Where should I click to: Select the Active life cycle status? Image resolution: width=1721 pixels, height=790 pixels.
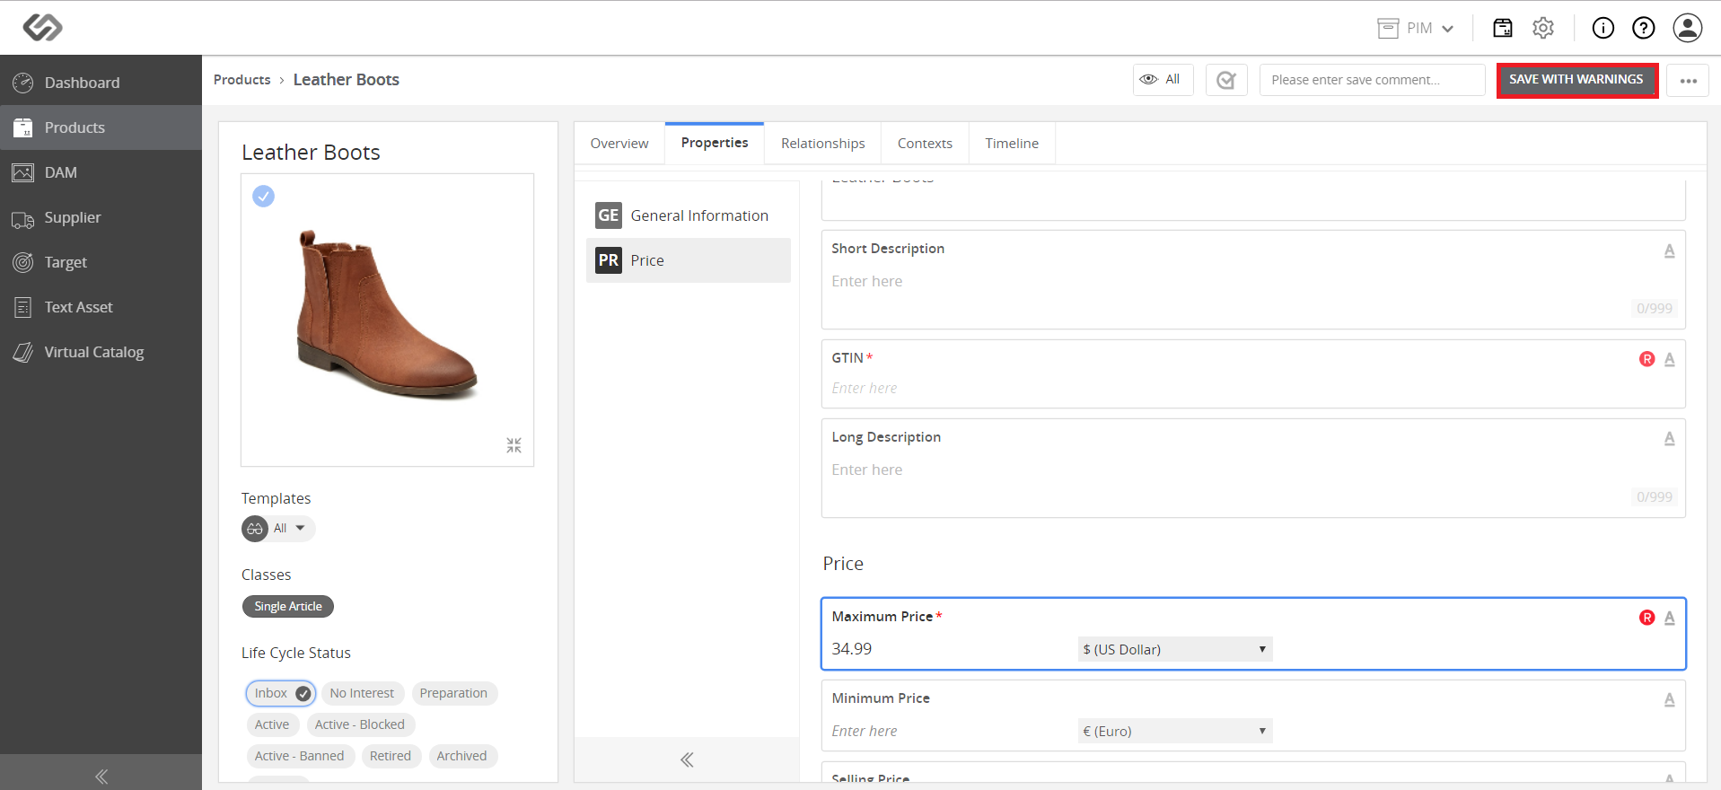click(272, 724)
